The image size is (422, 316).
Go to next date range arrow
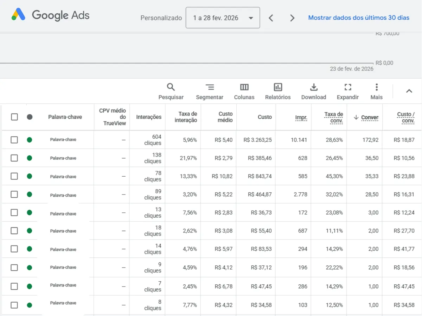(292, 18)
